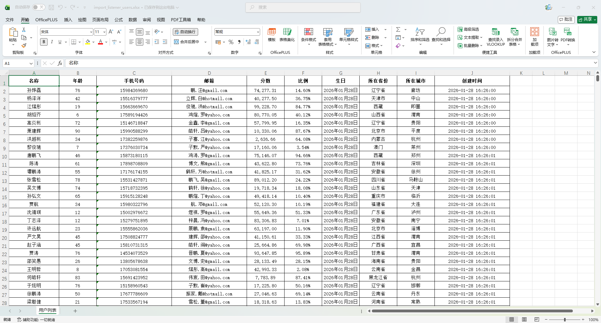Viewport: 601px width, 323px height.
Task: Click the Merge and Center icon
Action: pos(177,42)
